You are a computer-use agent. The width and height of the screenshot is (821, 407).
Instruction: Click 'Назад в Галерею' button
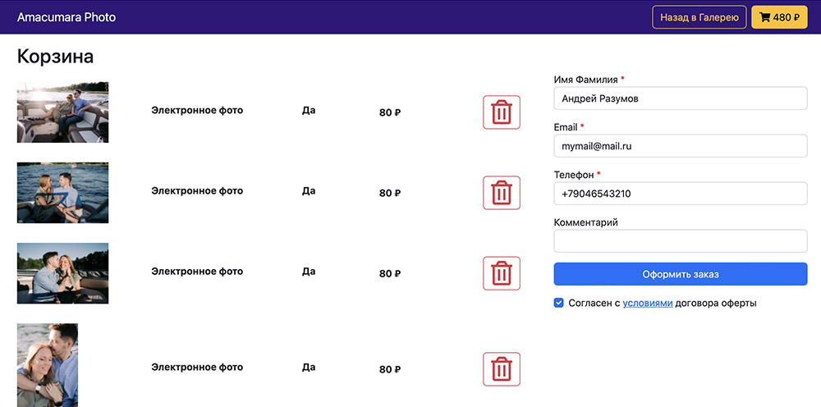(x=699, y=17)
